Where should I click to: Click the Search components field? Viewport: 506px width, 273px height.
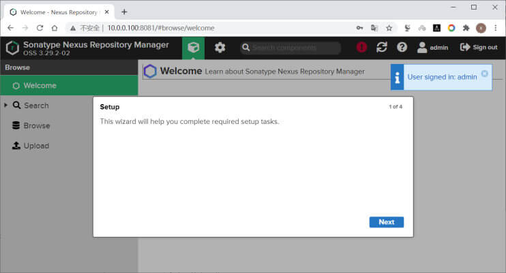tap(291, 48)
